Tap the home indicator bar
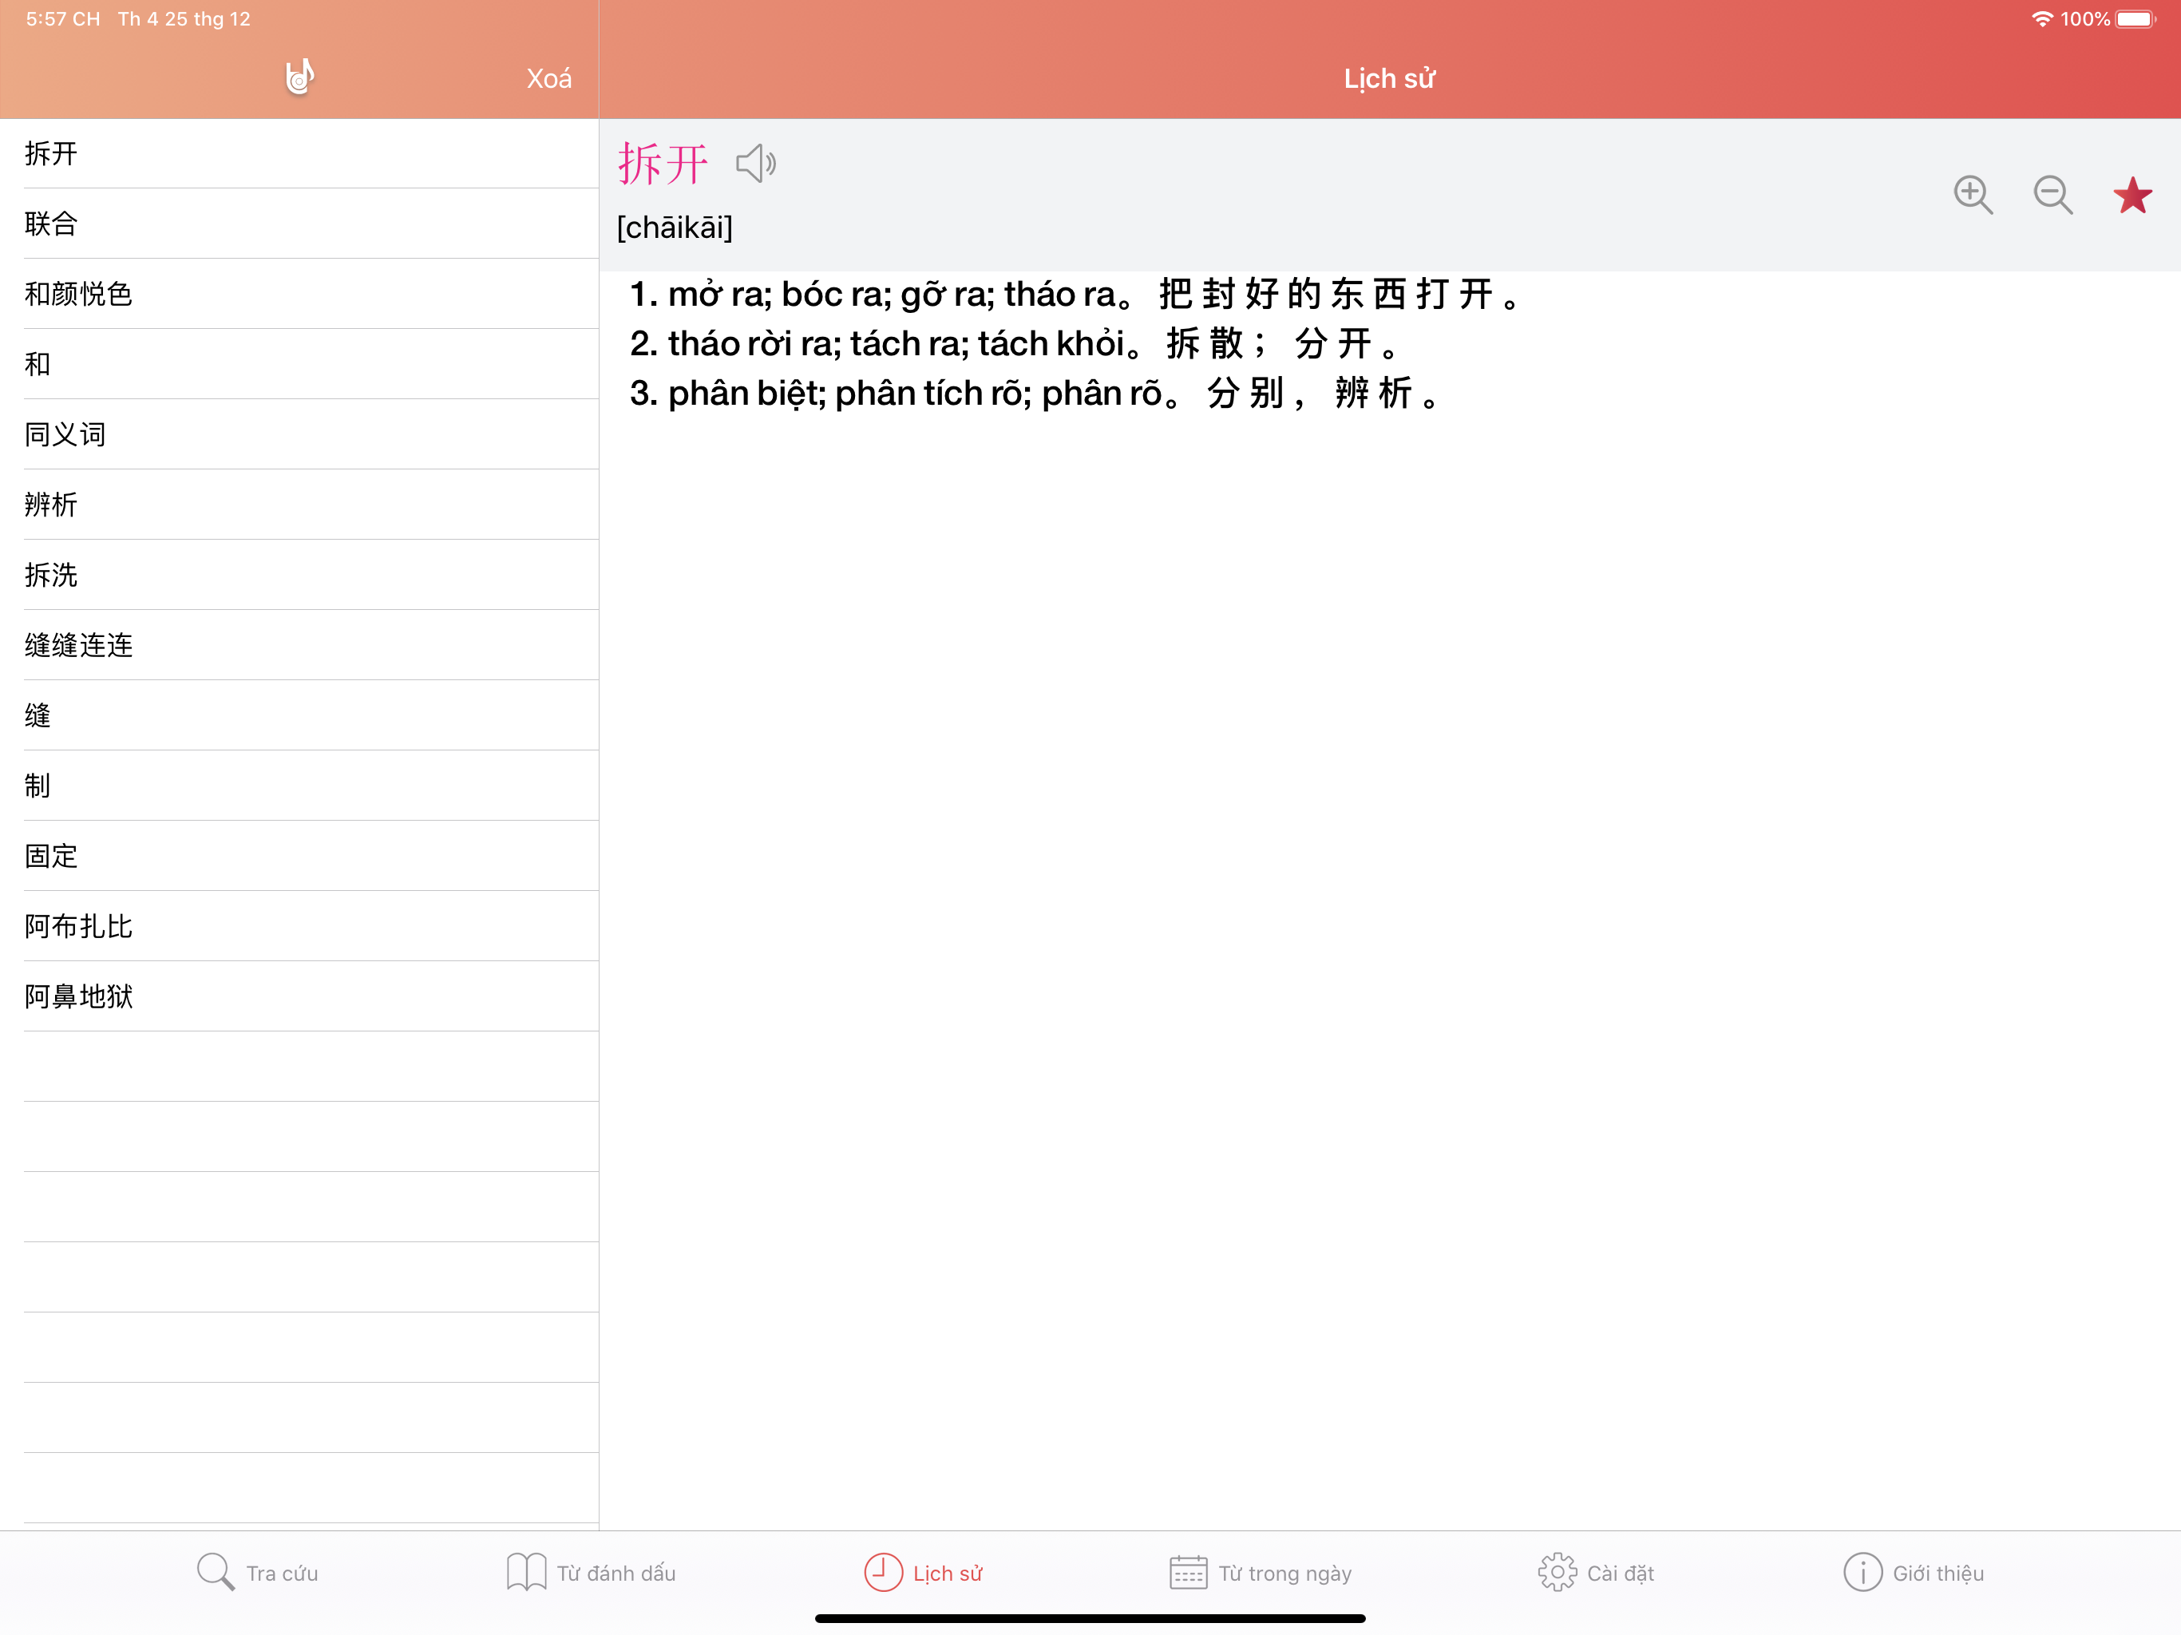The image size is (2181, 1635). pyautogui.click(x=1090, y=1618)
